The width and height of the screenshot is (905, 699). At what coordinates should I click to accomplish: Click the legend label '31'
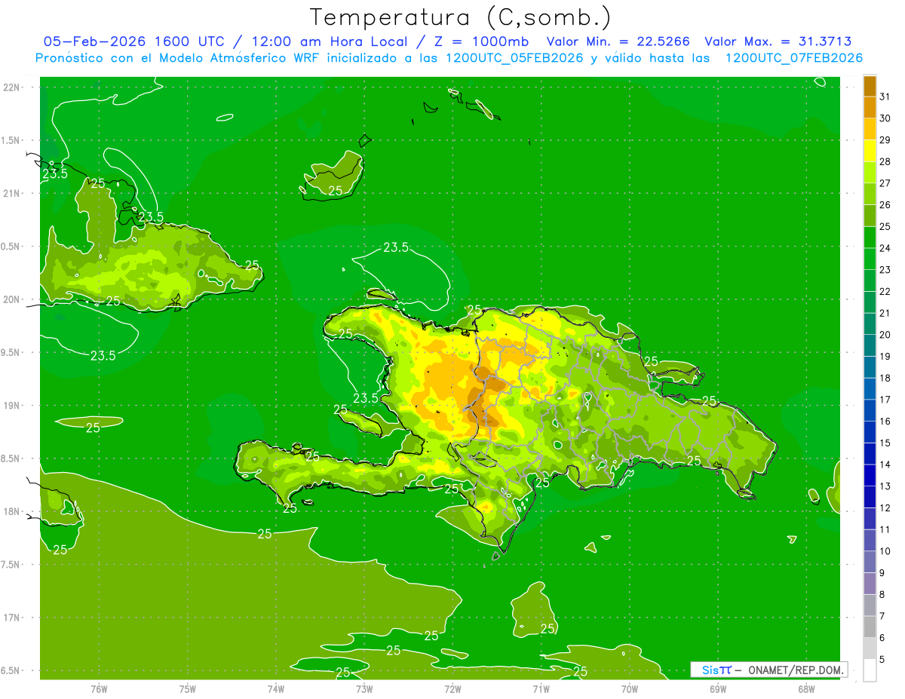(x=885, y=97)
